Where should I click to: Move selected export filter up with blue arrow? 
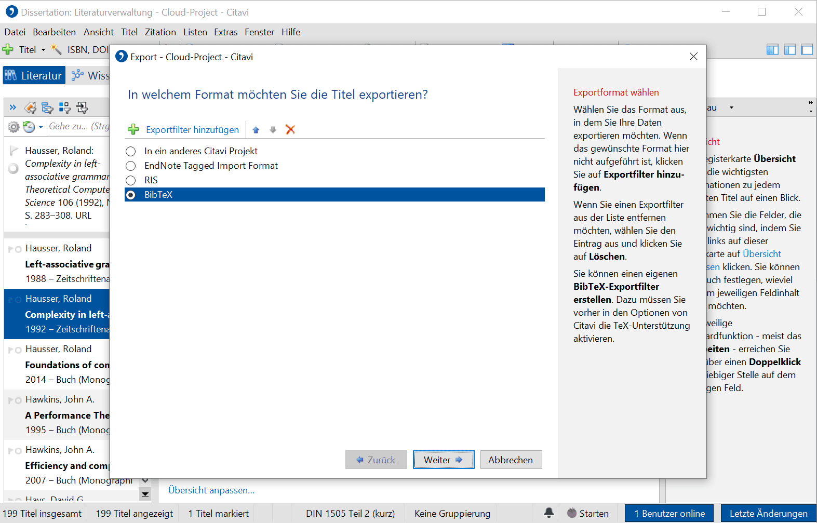pos(256,130)
